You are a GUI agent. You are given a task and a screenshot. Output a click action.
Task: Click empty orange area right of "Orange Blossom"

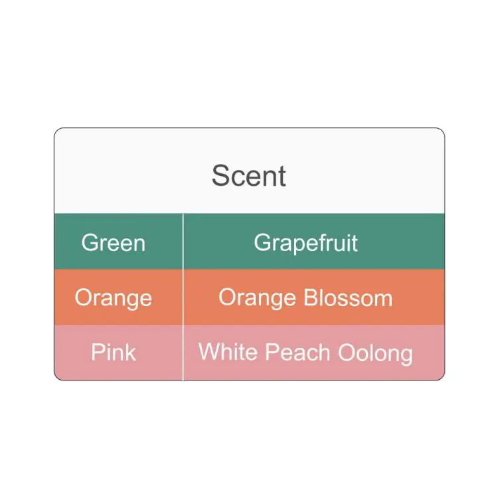tap(420, 297)
